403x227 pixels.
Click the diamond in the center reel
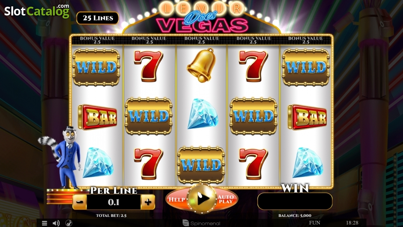coord(203,114)
